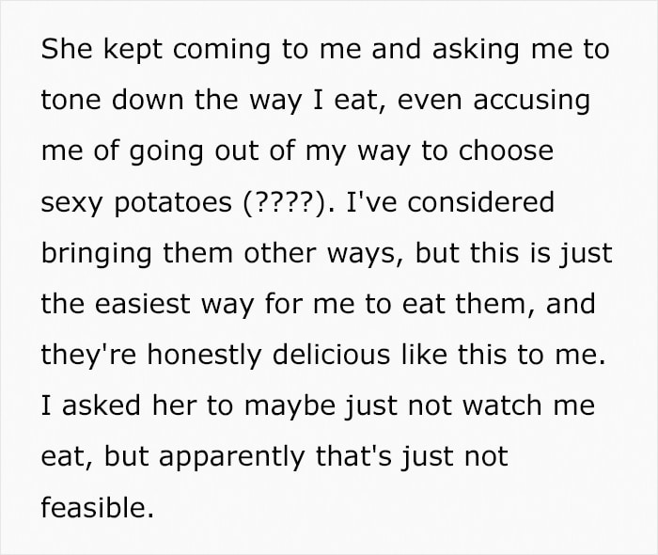Click the question marks in parentheses

[x=284, y=202]
